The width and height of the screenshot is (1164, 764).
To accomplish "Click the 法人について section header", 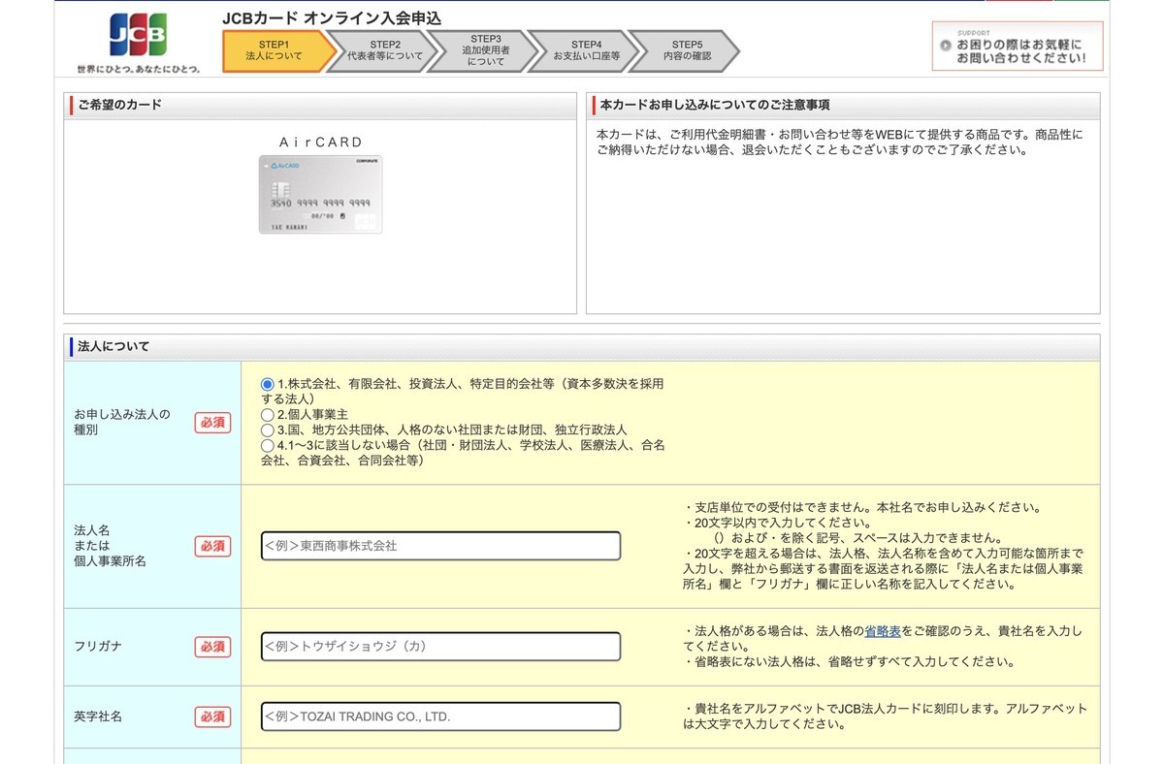I will [582, 347].
